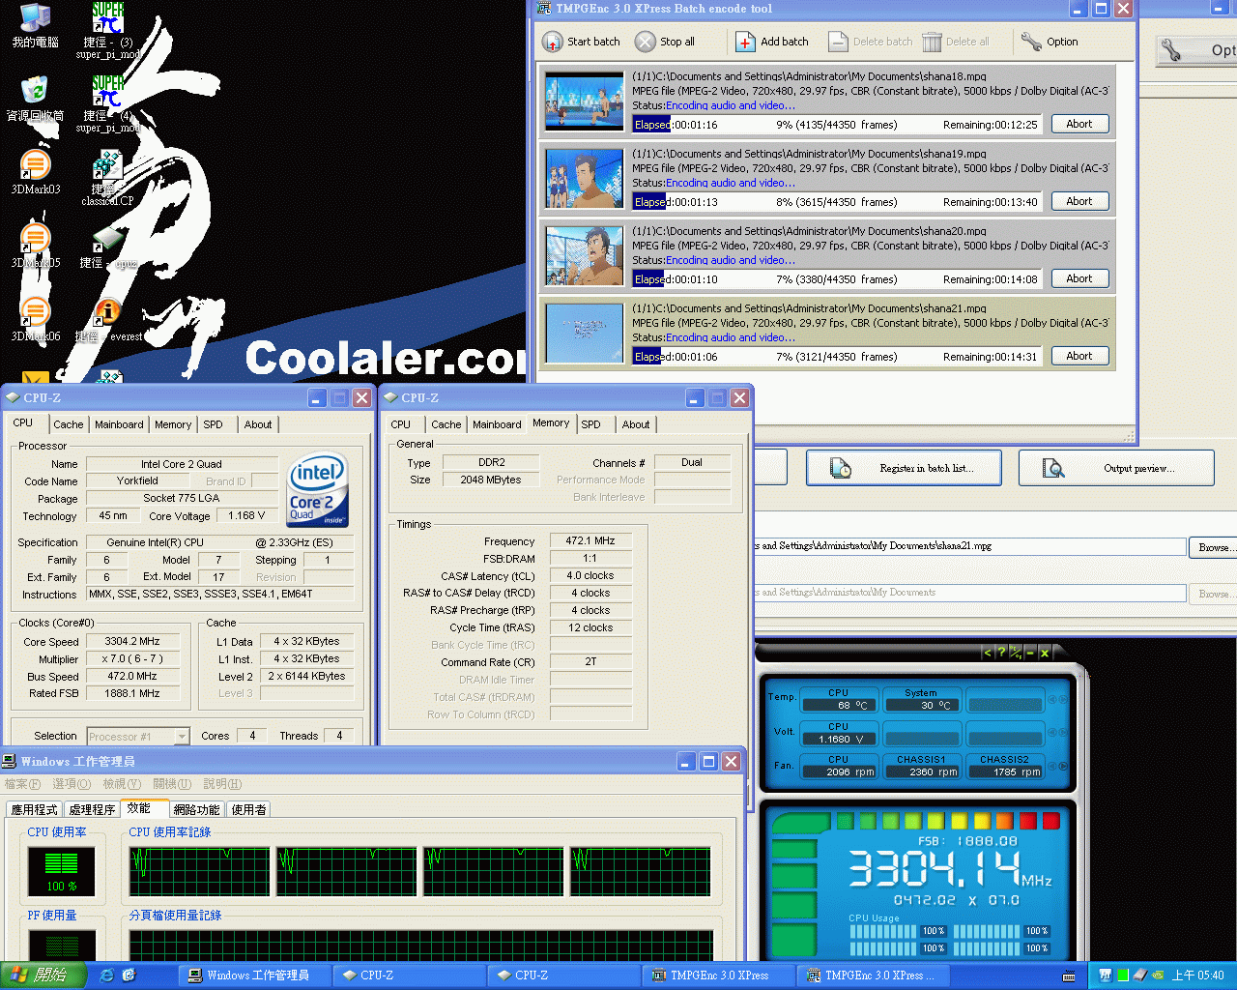Click the shana20.mpg video thumbnail
Image resolution: width=1237 pixels, height=990 pixels.
coord(585,255)
